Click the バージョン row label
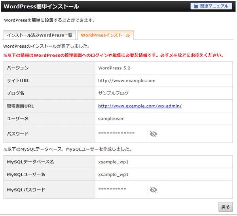 pos(18,68)
